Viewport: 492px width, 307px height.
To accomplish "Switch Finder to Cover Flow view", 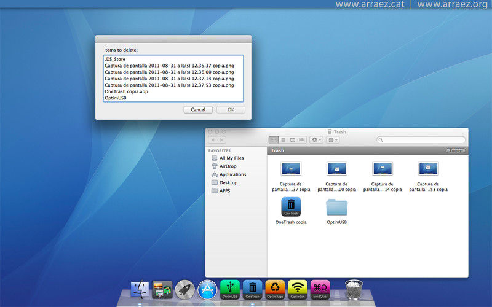I will (302, 140).
